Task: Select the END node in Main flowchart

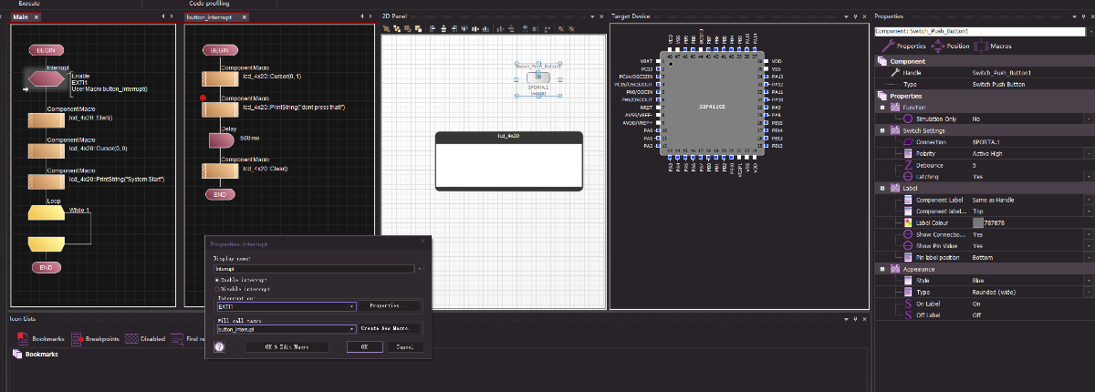Action: tap(45, 267)
